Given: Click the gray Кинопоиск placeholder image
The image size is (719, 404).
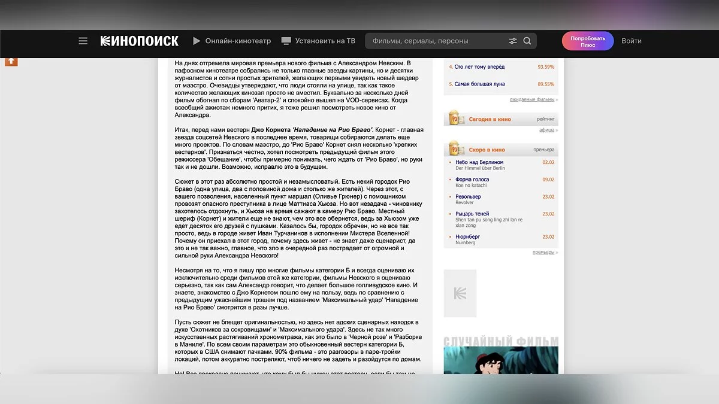Looking at the screenshot, I should coord(460,293).
